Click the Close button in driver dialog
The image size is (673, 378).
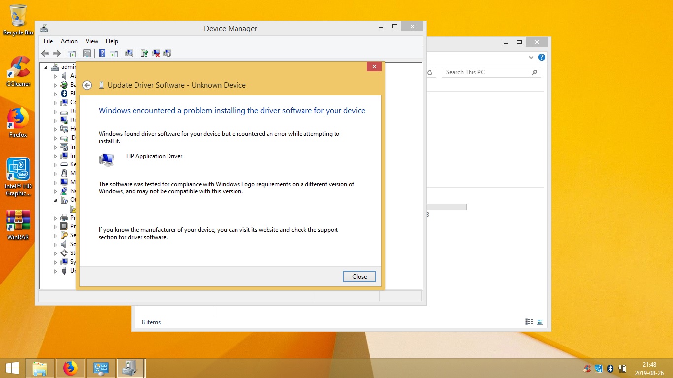[x=359, y=277]
